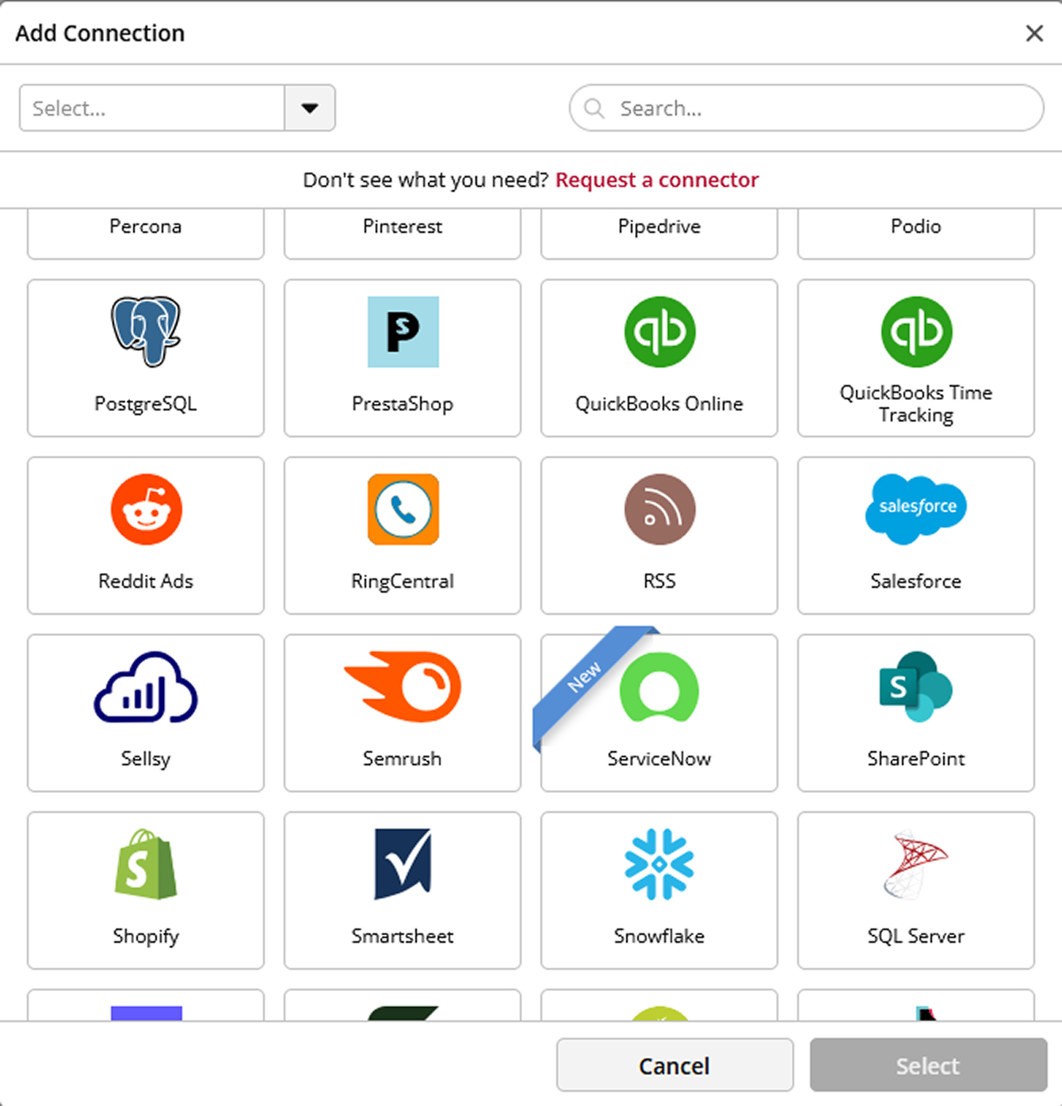This screenshot has width=1062, height=1106.
Task: Click the Shopify label text
Action: click(x=146, y=936)
